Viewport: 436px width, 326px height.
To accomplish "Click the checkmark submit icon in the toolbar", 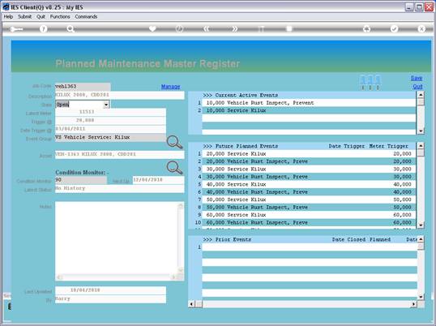I will tap(394, 29).
